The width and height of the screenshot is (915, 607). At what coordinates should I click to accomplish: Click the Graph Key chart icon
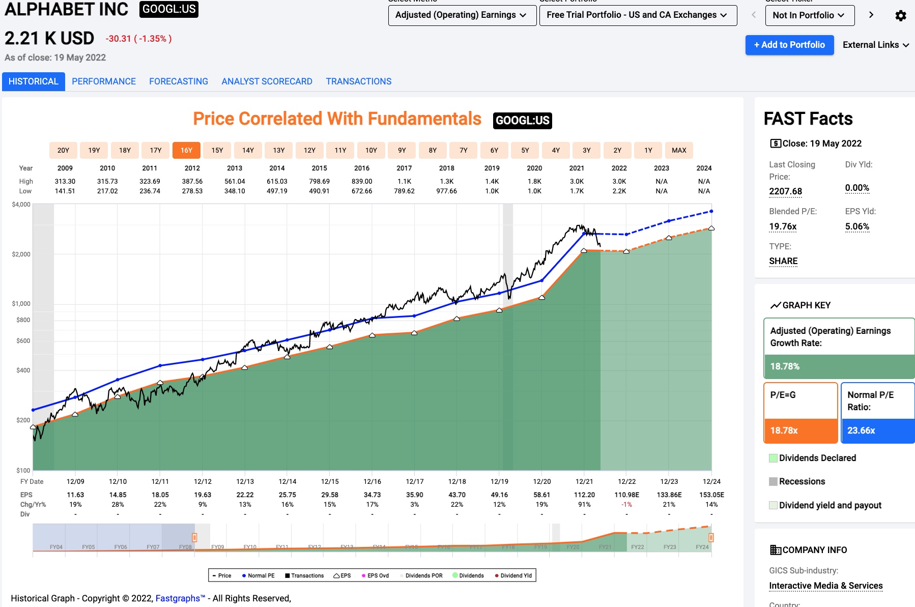pyautogui.click(x=775, y=305)
